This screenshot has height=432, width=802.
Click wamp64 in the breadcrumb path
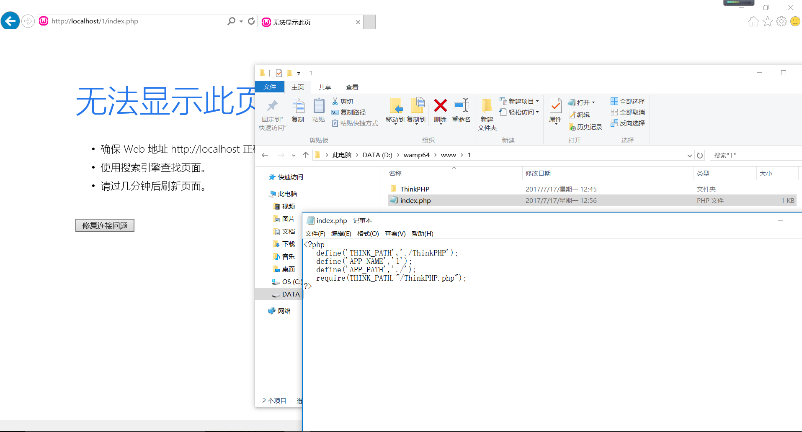pyautogui.click(x=416, y=155)
